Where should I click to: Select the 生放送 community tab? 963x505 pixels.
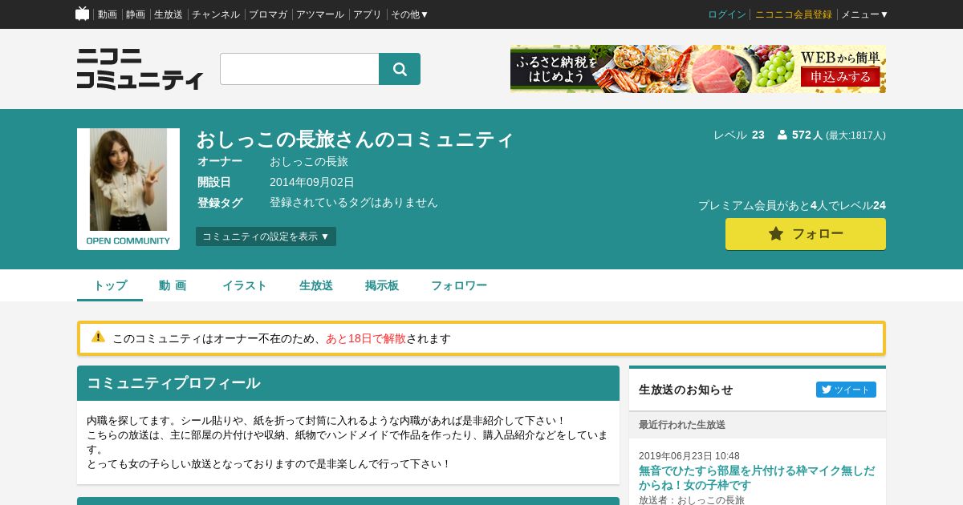pyautogui.click(x=316, y=285)
